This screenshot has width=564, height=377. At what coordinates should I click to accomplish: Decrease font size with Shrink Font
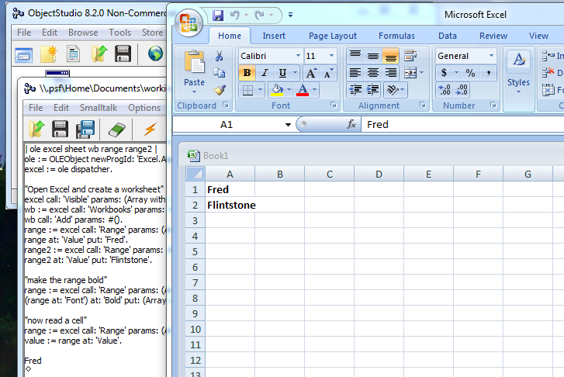pyautogui.click(x=328, y=73)
